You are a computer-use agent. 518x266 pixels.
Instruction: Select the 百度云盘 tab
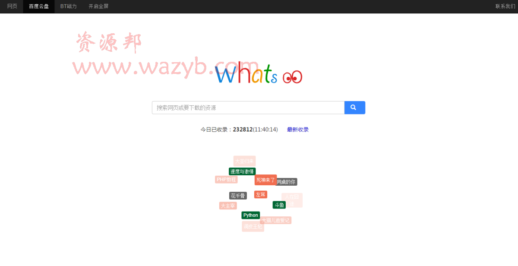tap(39, 6)
